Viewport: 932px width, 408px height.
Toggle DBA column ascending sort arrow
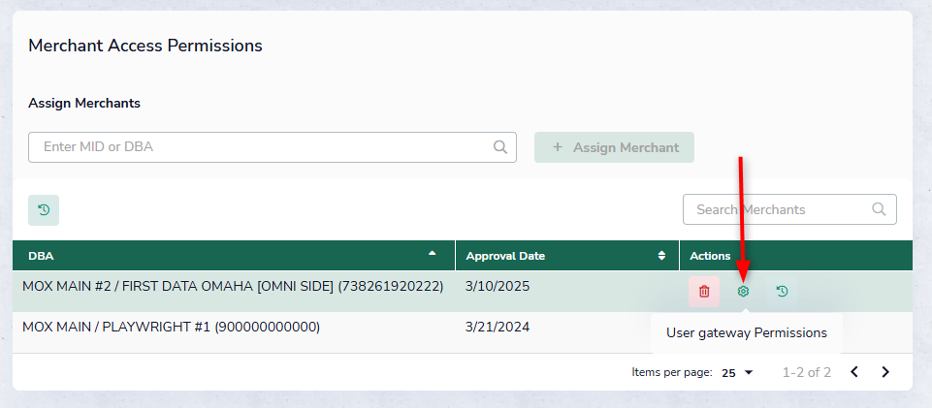tap(433, 255)
